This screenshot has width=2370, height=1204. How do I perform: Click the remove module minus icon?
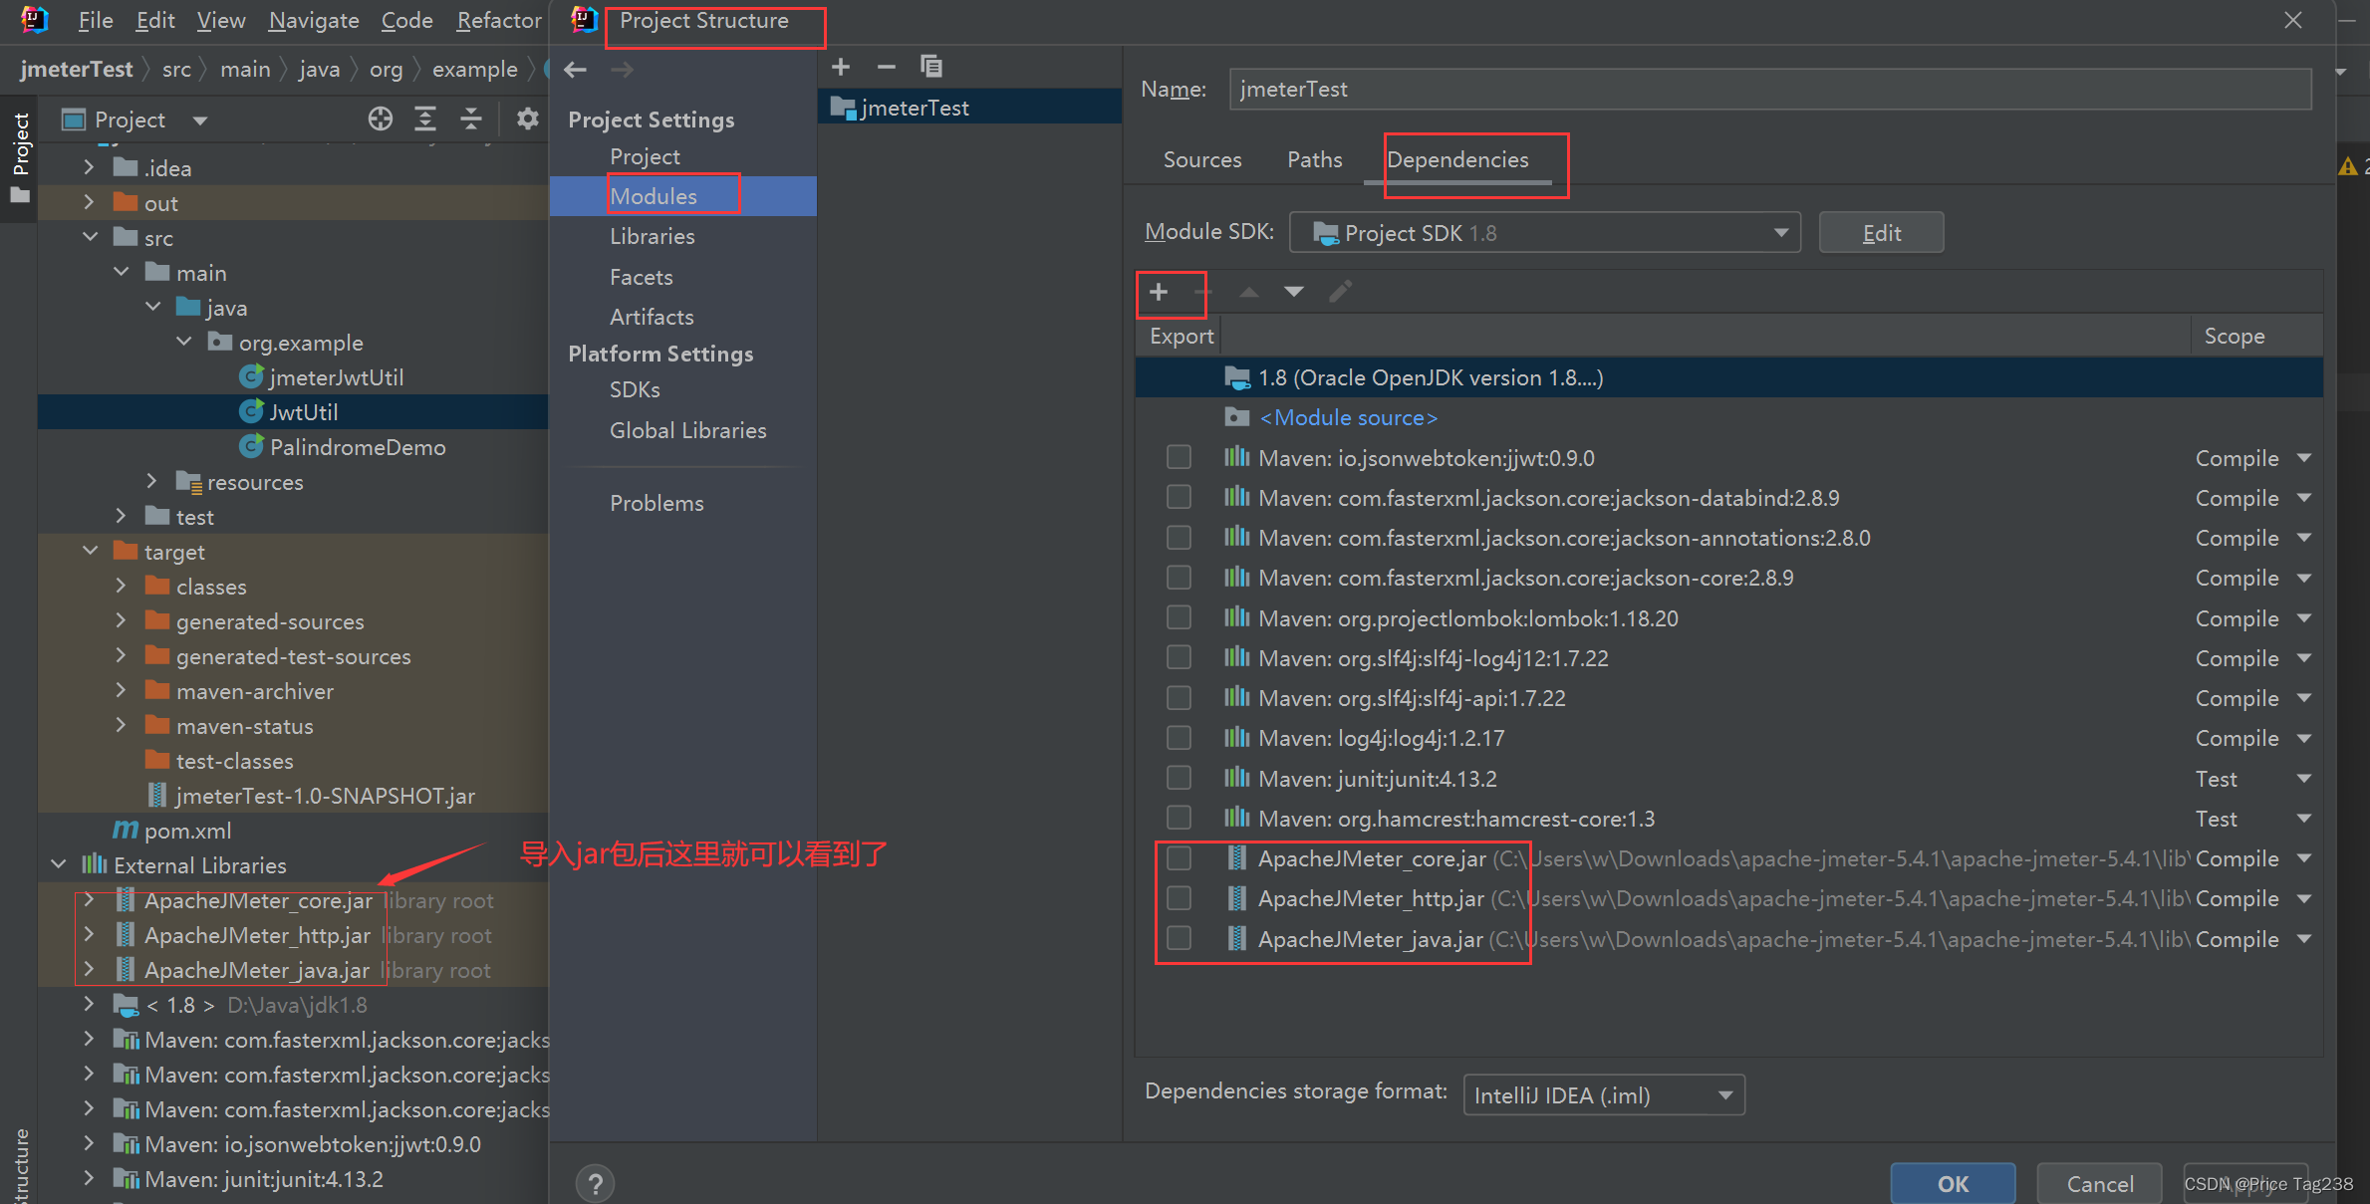[x=886, y=67]
